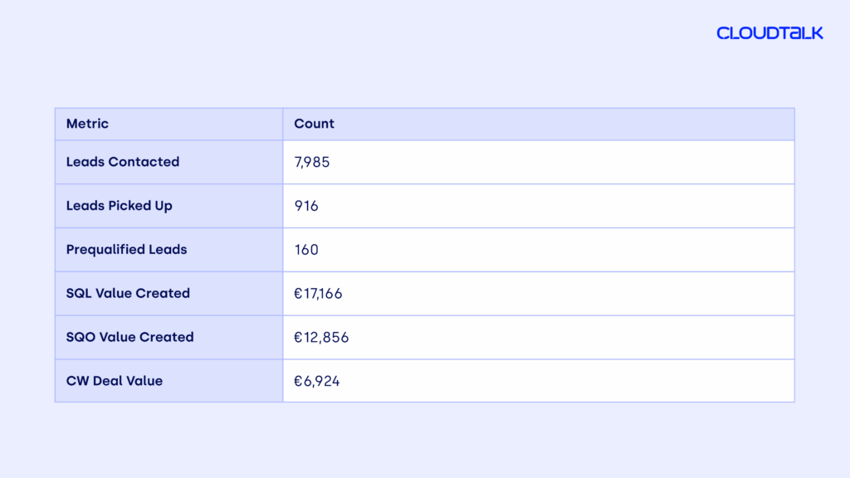This screenshot has height=478, width=850.
Task: Click the SQO Value Created label
Action: point(130,337)
